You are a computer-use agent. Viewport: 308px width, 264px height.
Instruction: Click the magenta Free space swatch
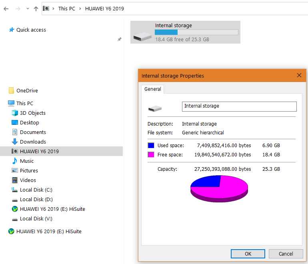(151, 154)
